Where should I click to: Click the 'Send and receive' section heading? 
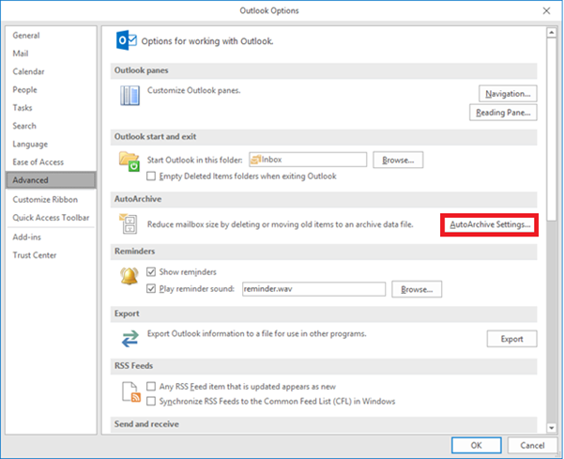tap(146, 424)
